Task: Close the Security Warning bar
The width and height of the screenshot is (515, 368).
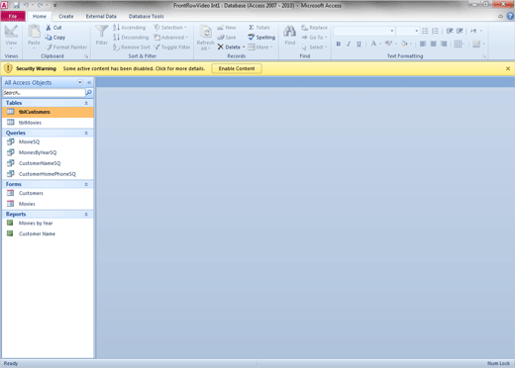Action: point(508,68)
